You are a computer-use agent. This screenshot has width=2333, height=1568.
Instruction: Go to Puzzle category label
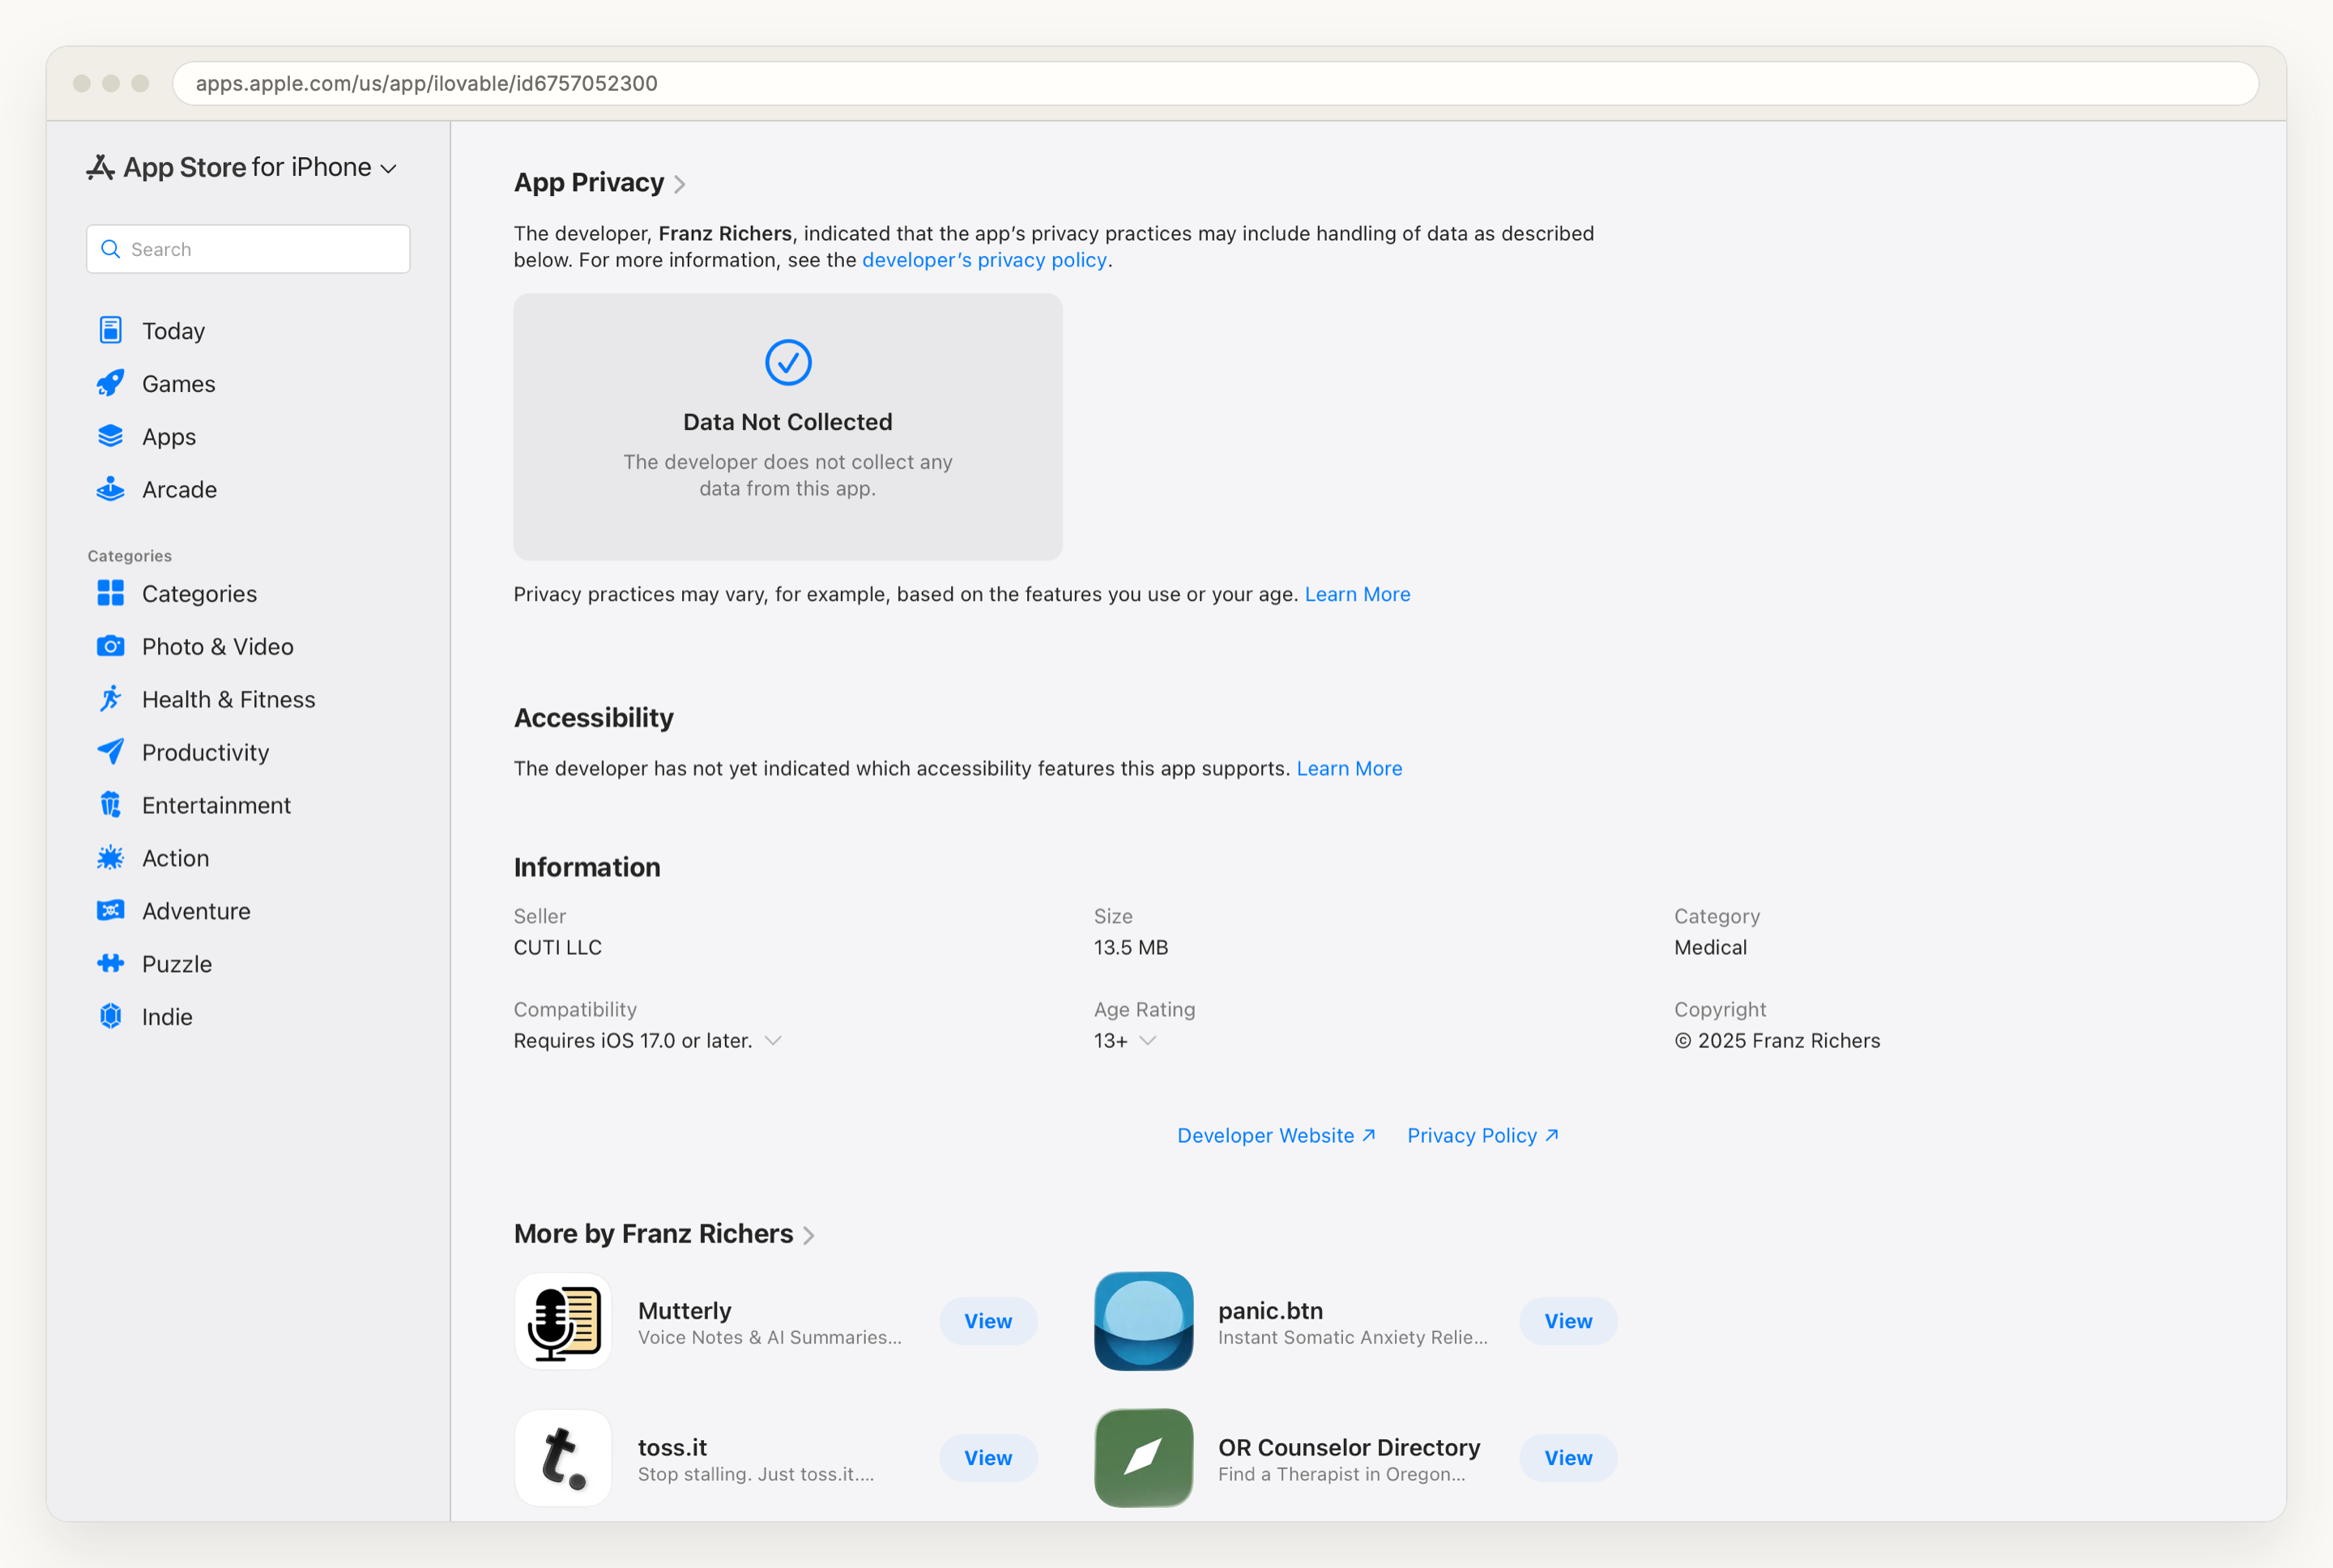[177, 964]
